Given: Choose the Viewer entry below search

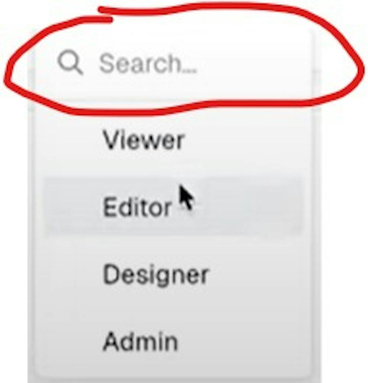Looking at the screenshot, I should 173,141.
